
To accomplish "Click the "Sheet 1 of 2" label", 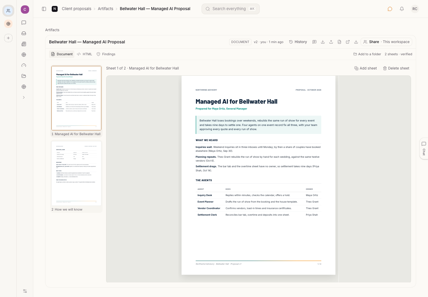I will coord(116,68).
